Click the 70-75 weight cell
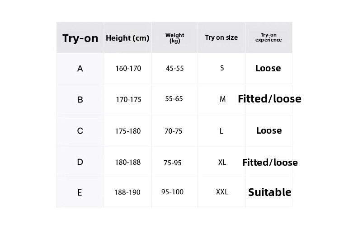Image resolution: width=339 pixels, height=228 pixels. point(174,131)
